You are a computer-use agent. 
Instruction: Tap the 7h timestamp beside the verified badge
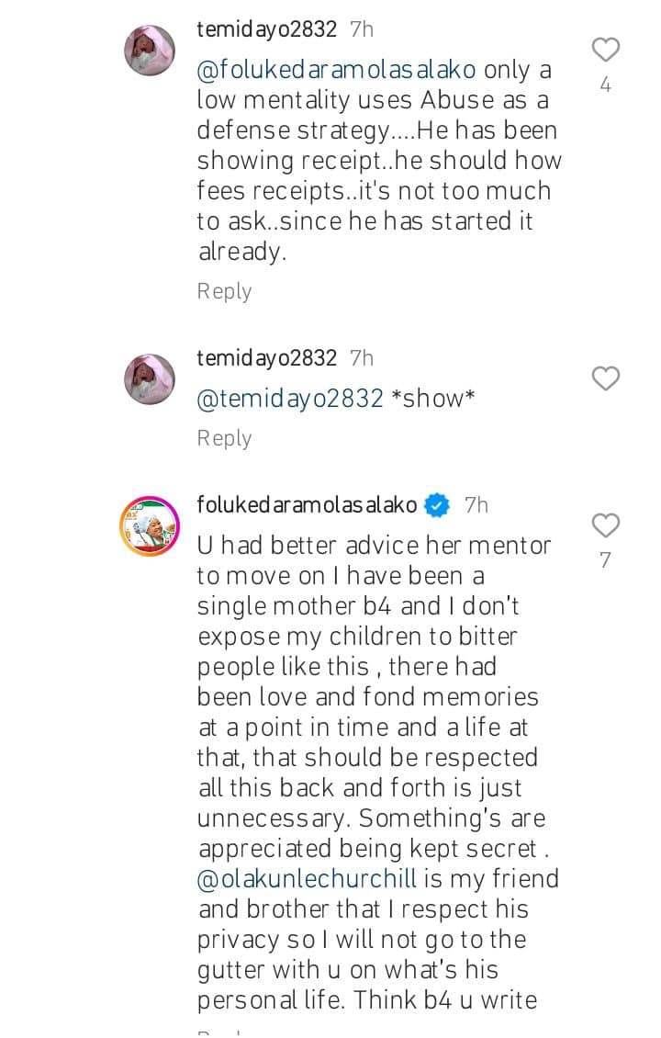coord(476,505)
